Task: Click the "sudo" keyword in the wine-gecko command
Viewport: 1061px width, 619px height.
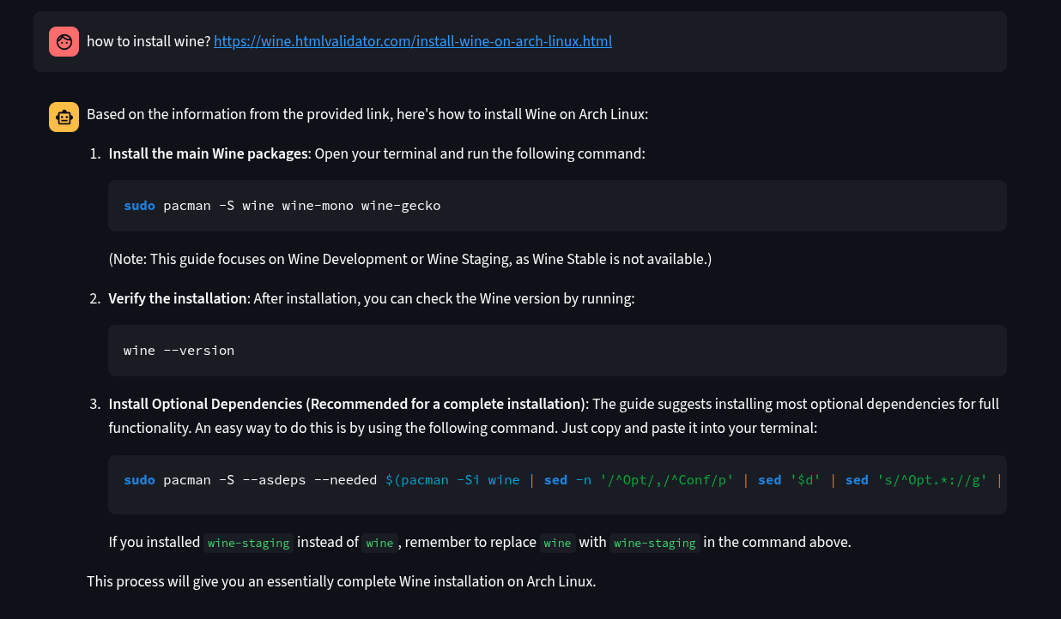Action: click(139, 206)
